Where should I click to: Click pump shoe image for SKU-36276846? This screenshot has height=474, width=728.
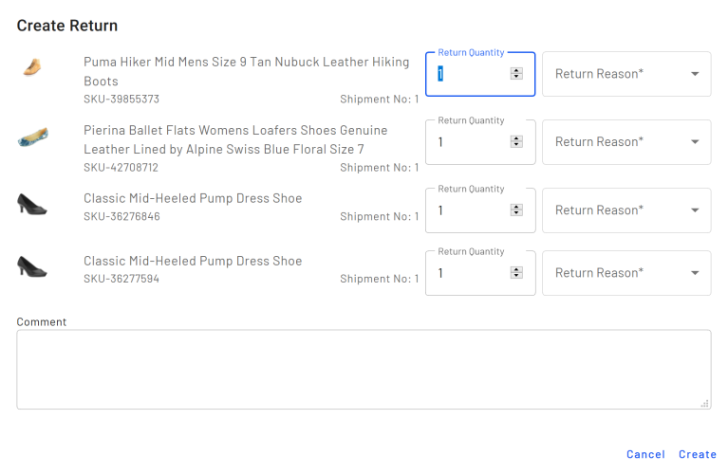coord(32,204)
